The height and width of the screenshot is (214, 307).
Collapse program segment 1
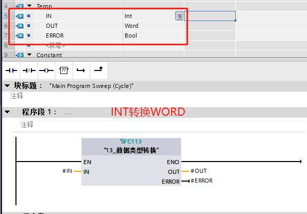7,112
